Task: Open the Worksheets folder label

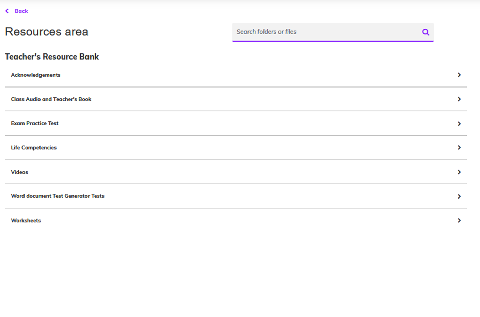Action: [26, 221]
